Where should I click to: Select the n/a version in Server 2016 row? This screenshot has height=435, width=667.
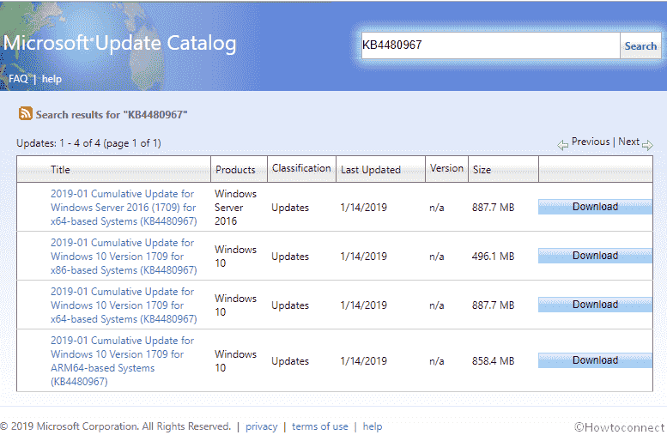coord(437,208)
